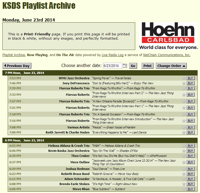Star the Joey DeFrancesco track
Image resolution: width=200 pixels, height=193 pixels.
[x=184, y=83]
